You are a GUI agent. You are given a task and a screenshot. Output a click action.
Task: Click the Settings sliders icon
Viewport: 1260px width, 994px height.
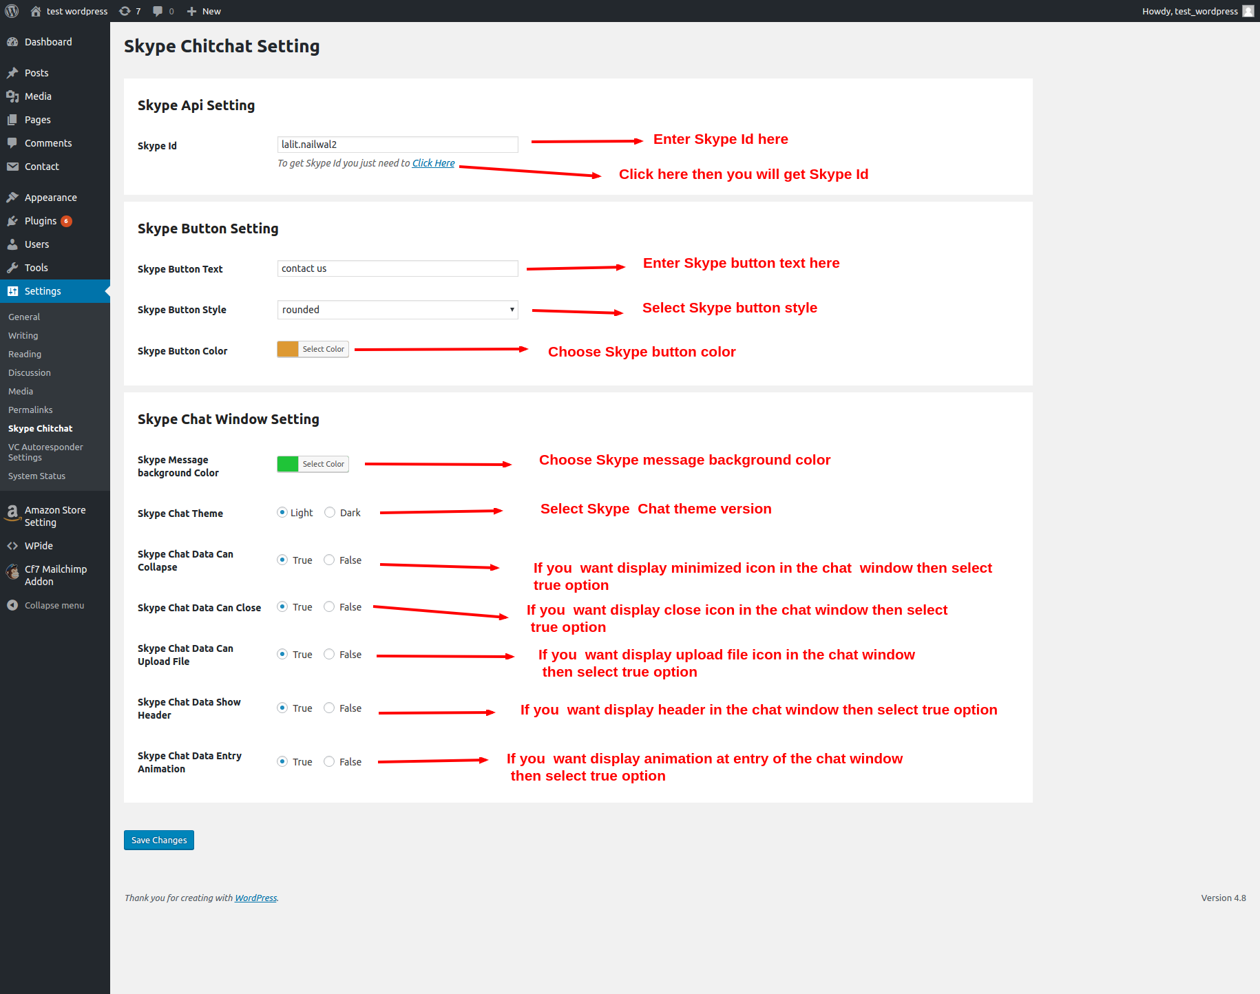pos(12,291)
